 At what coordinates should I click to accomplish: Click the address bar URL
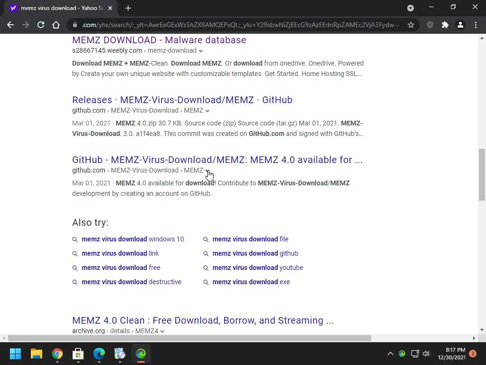click(x=241, y=25)
